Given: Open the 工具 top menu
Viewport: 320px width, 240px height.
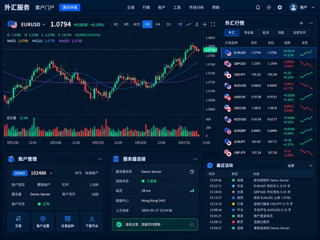Looking at the screenshot, I should point(177,7).
